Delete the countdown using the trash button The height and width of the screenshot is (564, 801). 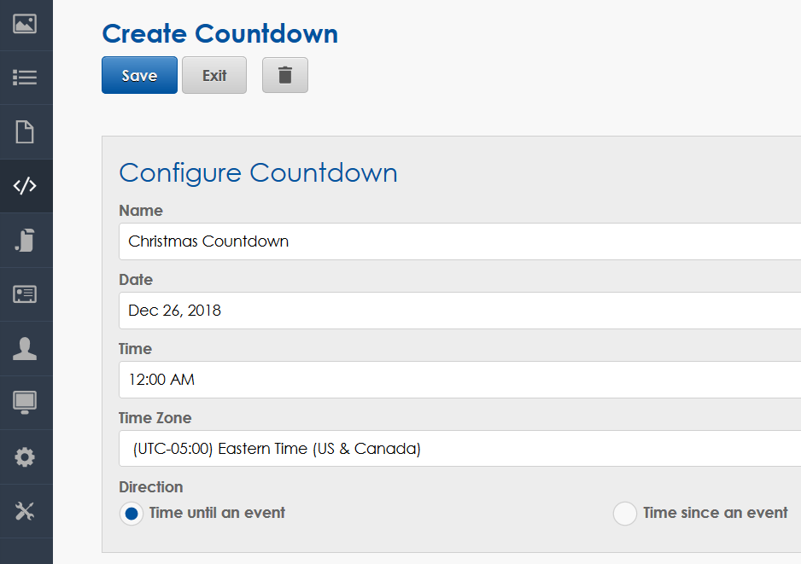[x=284, y=75]
